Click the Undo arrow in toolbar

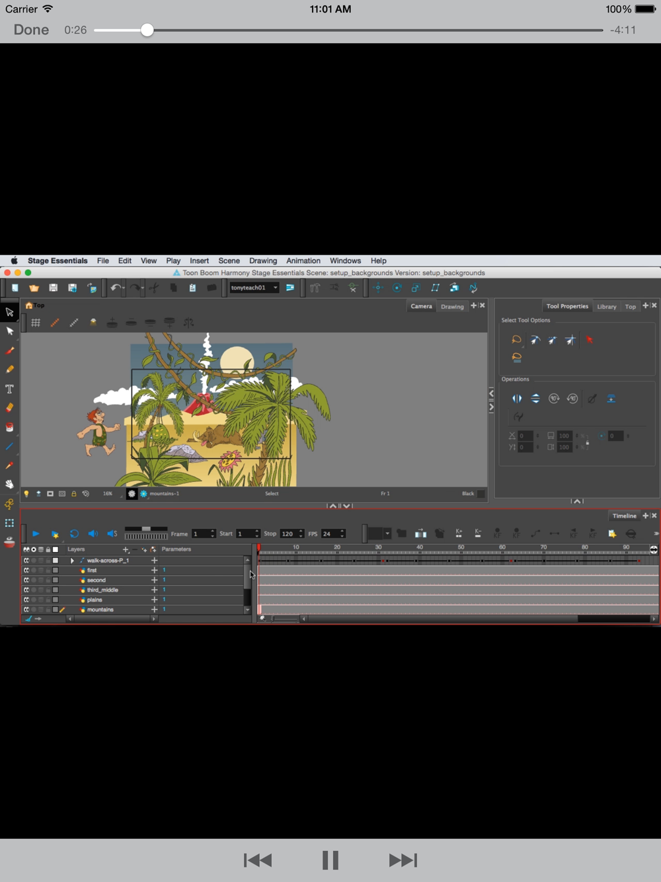[116, 288]
